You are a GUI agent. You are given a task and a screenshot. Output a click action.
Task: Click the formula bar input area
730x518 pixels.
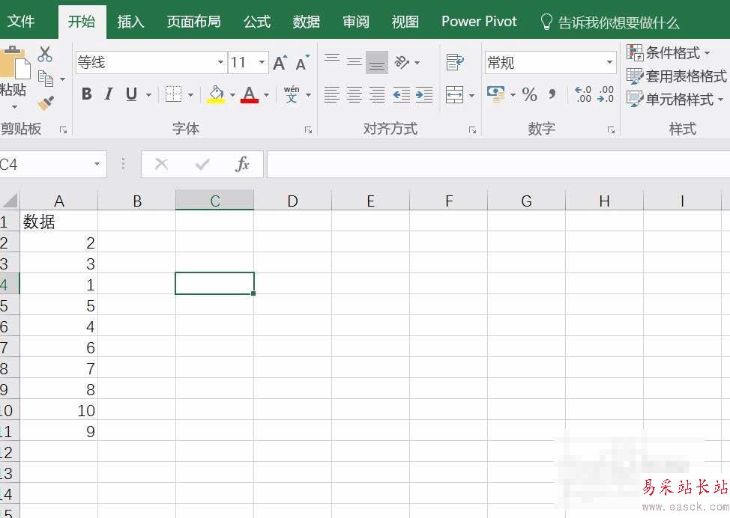498,164
